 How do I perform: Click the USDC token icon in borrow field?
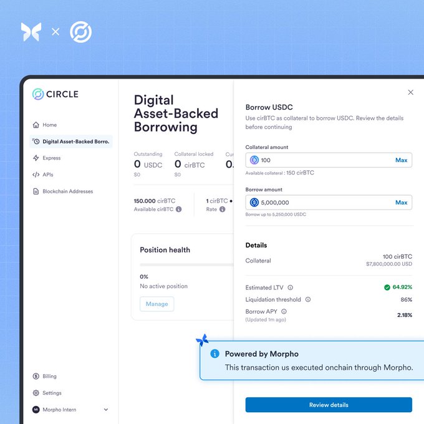(x=254, y=202)
